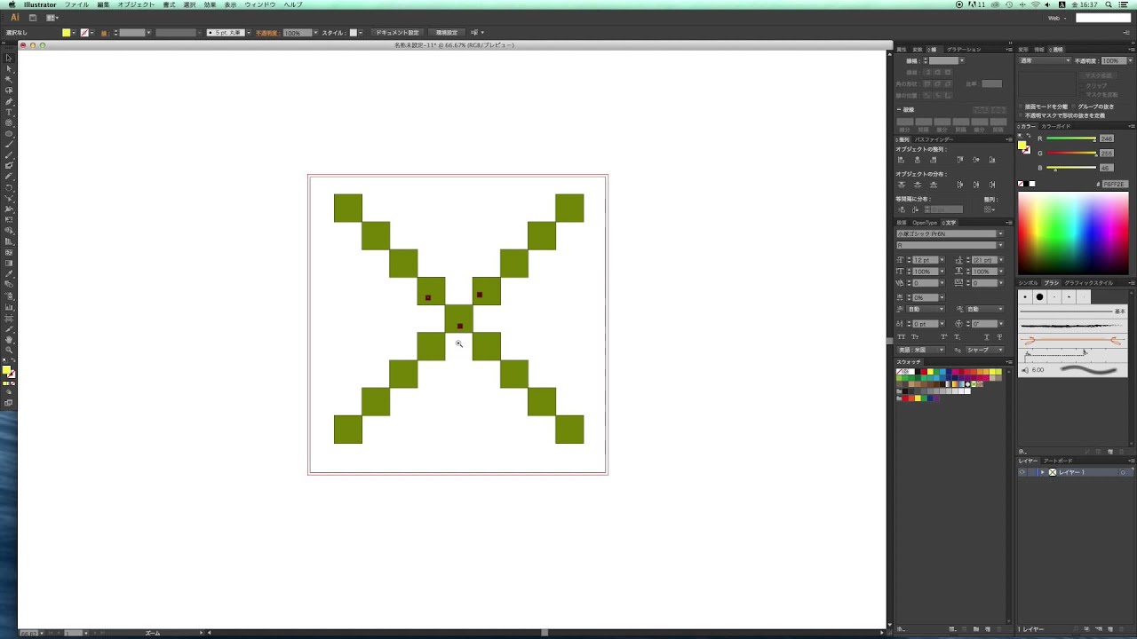Click vertical align center icon in Align panel
1137x639 pixels.
[976, 160]
